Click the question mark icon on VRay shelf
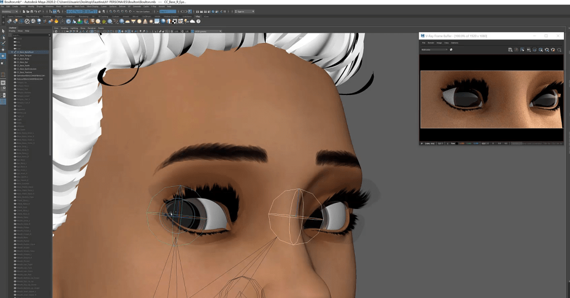Image resolution: width=570 pixels, height=298 pixels. click(x=198, y=21)
